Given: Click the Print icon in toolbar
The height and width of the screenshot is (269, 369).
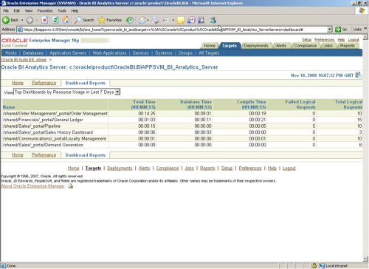Looking at the screenshot, I should pyautogui.click(x=155, y=20).
